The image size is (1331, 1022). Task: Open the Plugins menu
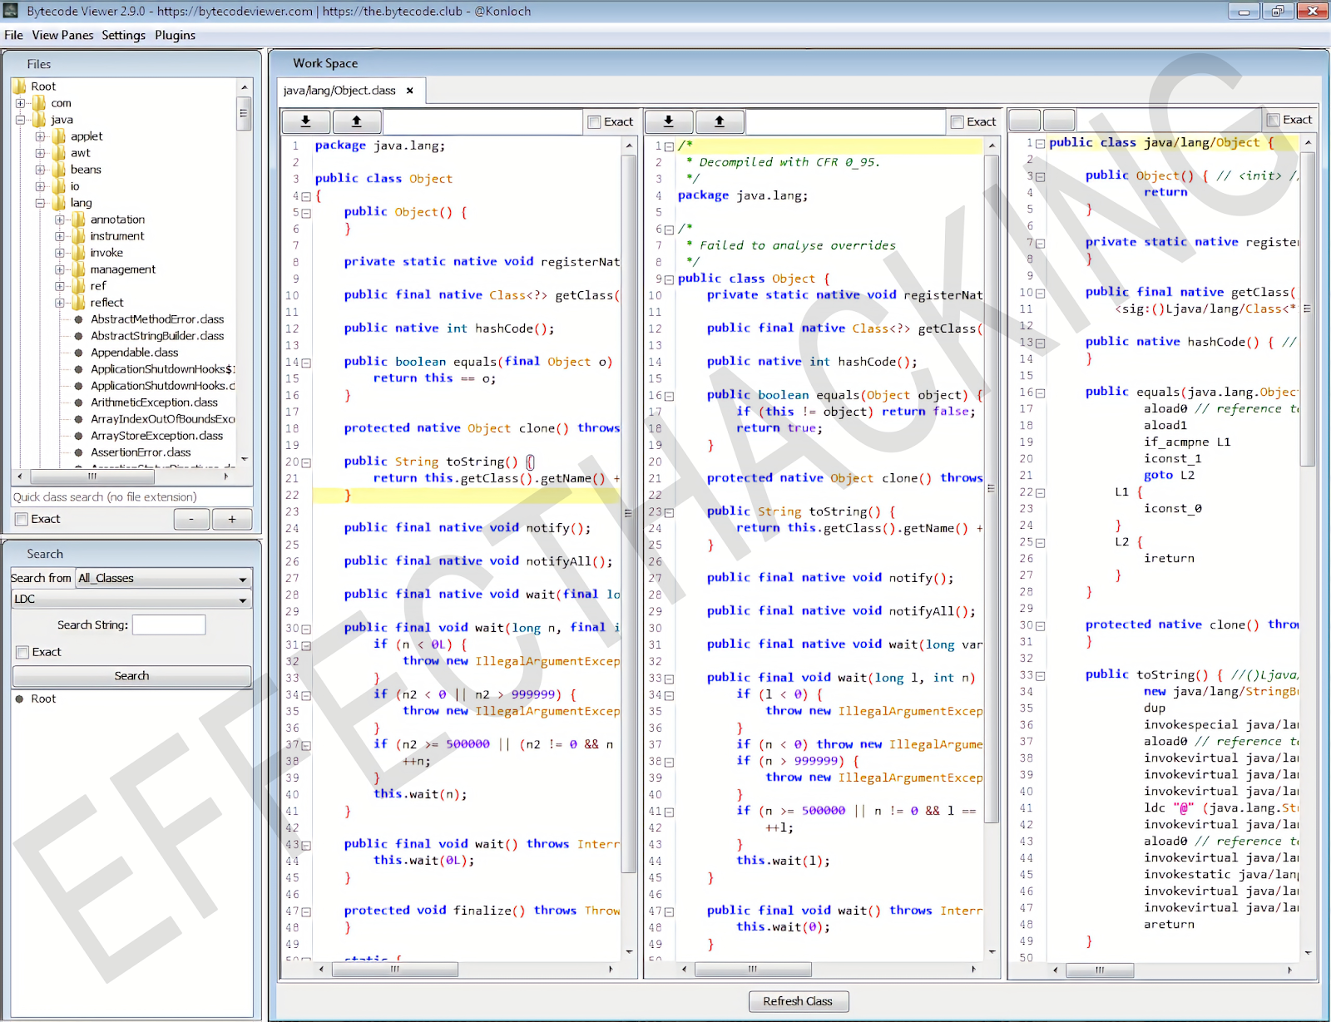175,35
